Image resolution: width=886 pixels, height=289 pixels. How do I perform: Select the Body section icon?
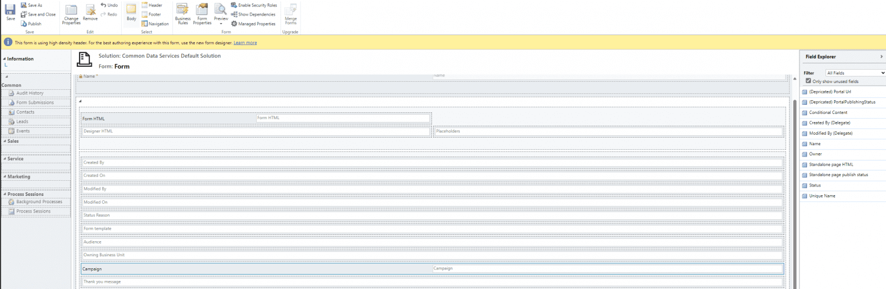tap(131, 13)
